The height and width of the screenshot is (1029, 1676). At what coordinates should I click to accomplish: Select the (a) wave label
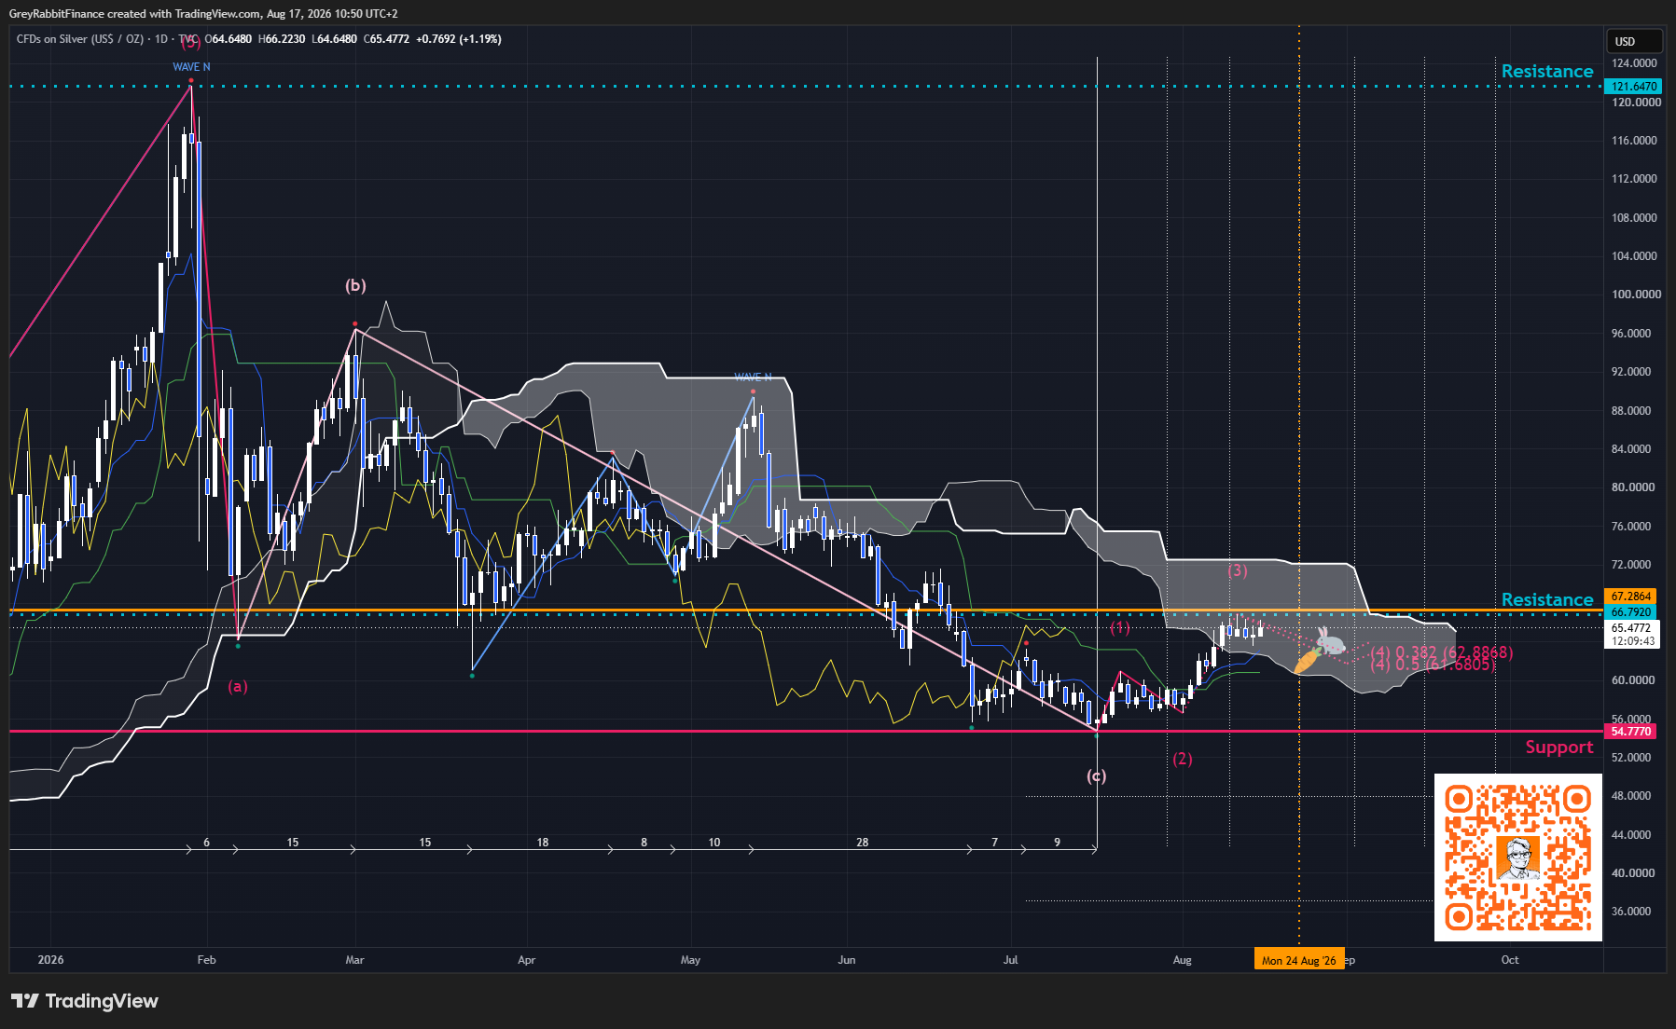tap(238, 686)
